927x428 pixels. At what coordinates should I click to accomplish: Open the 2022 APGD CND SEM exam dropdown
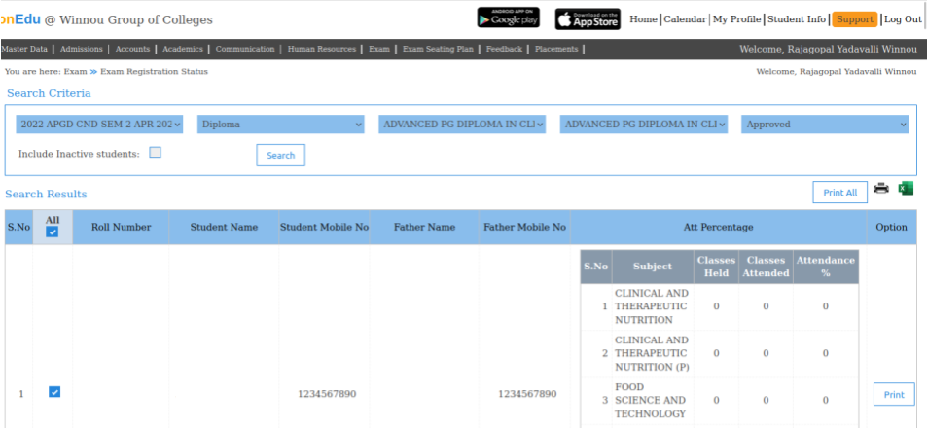[x=99, y=125]
